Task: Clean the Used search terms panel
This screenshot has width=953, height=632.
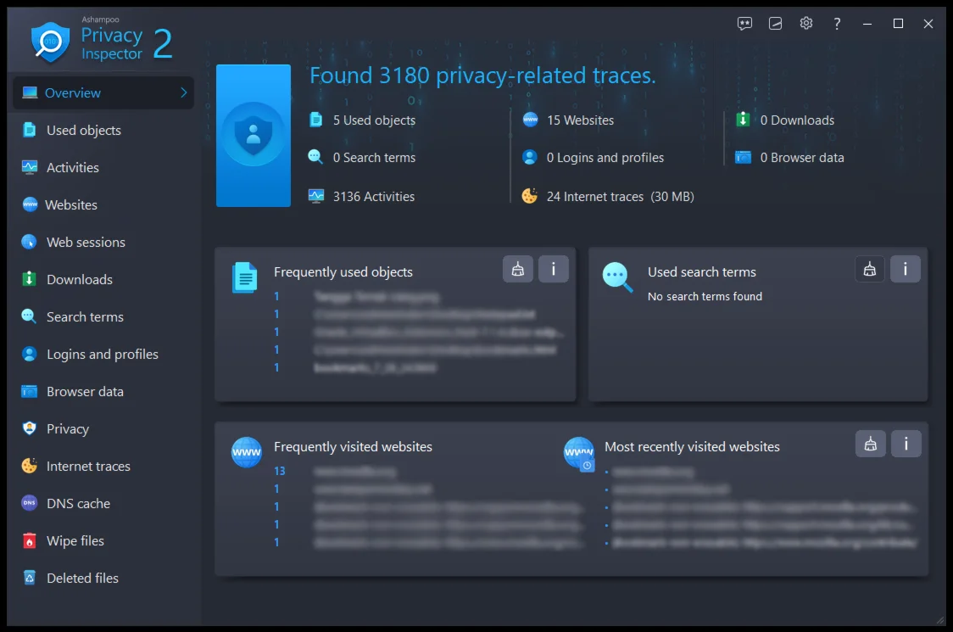Action: click(870, 270)
